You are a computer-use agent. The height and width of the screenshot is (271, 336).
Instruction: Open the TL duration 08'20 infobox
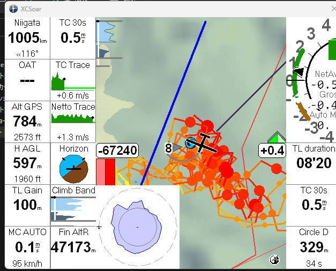[311, 163]
